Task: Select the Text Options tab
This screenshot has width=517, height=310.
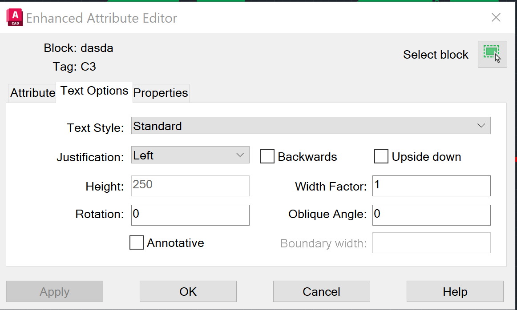Action: click(93, 91)
